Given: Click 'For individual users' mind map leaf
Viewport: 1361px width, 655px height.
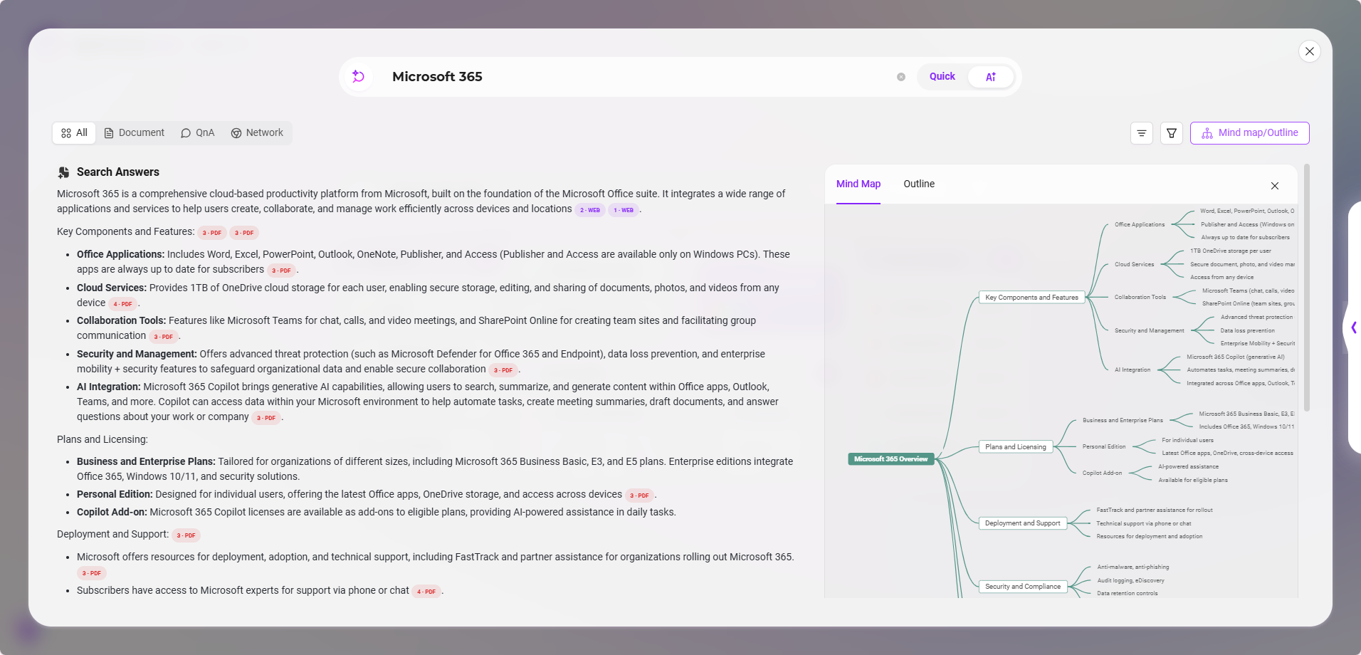Looking at the screenshot, I should [x=1187, y=440].
